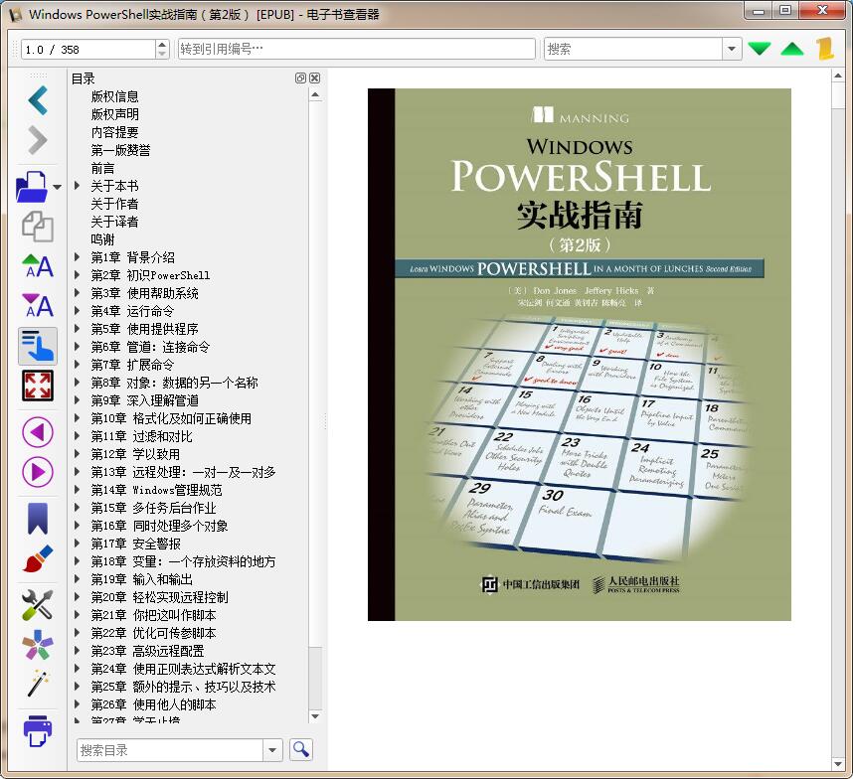This screenshot has height=779, width=853.
Task: Open the 鸣谢 section
Action: pos(102,239)
